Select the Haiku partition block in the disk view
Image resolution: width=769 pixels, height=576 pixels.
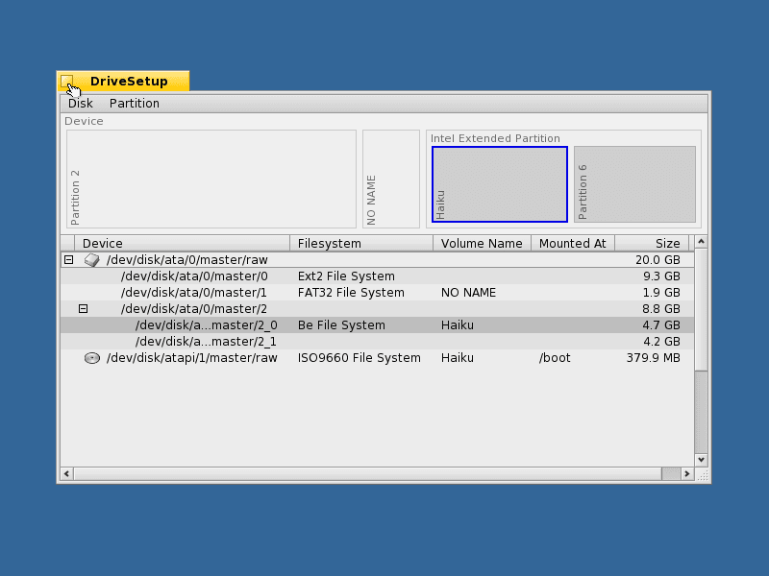tap(500, 184)
